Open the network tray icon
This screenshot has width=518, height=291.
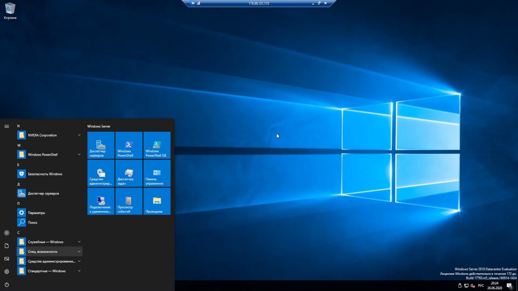coord(466,286)
